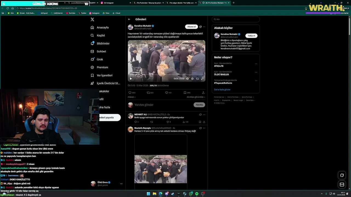
Task: Open video settings gear
Action: coord(192,79)
